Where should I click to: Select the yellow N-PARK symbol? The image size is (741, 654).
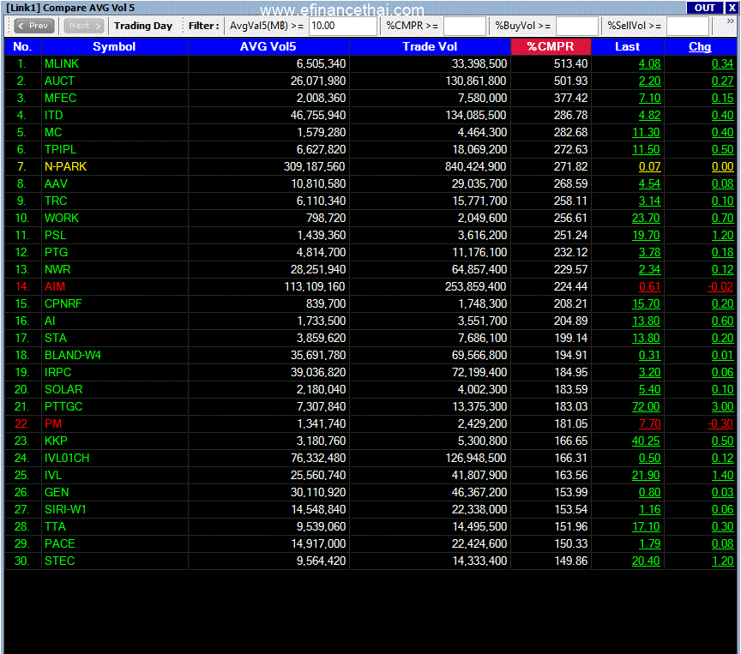coord(66,166)
